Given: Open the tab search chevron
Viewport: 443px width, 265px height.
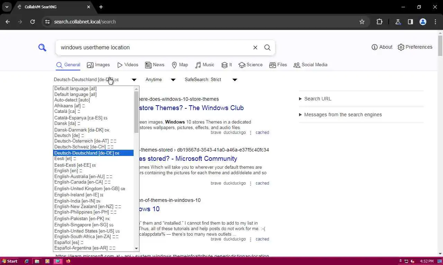Looking at the screenshot, I should click(7, 7).
